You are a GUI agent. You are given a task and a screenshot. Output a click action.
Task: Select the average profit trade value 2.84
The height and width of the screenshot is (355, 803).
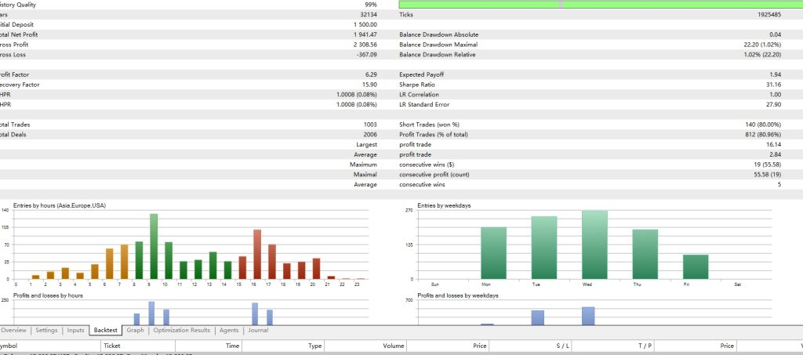(x=776, y=154)
